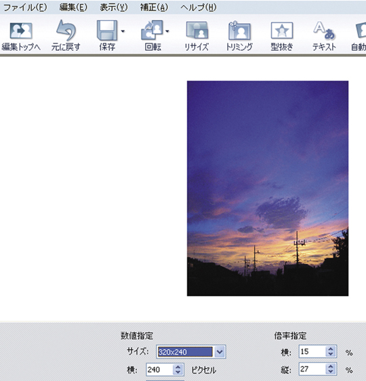Open the ファイル(F) menu
The height and width of the screenshot is (381, 366).
point(25,7)
